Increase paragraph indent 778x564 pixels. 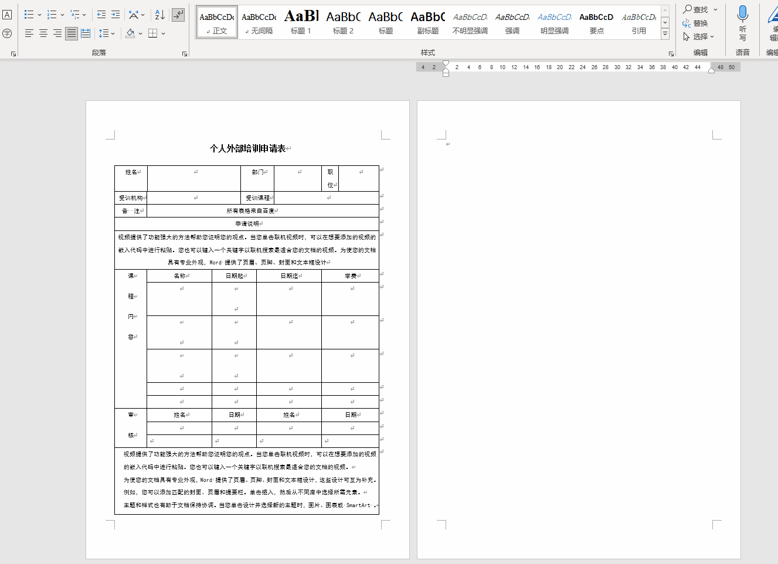coord(115,15)
